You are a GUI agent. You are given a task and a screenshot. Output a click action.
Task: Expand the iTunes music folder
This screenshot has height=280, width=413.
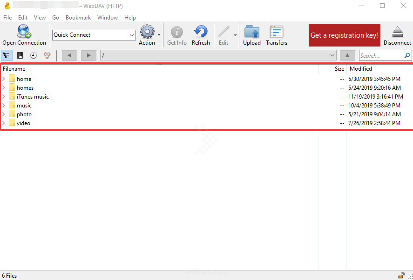[x=4, y=97]
